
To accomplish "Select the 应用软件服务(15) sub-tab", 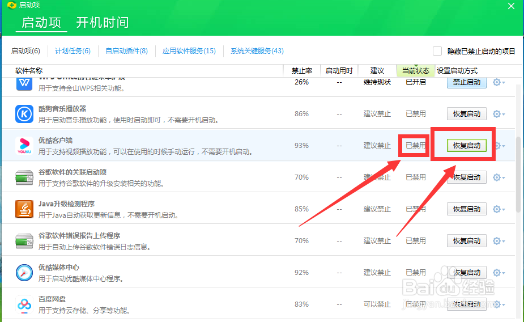I will coord(189,51).
